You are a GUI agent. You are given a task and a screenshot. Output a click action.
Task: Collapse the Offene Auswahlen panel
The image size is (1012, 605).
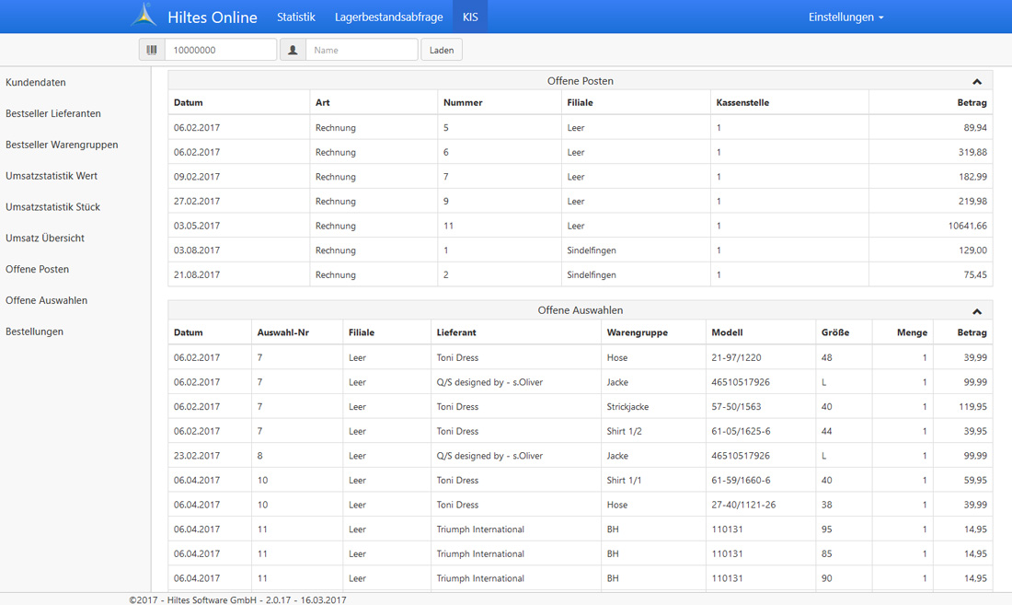point(977,311)
